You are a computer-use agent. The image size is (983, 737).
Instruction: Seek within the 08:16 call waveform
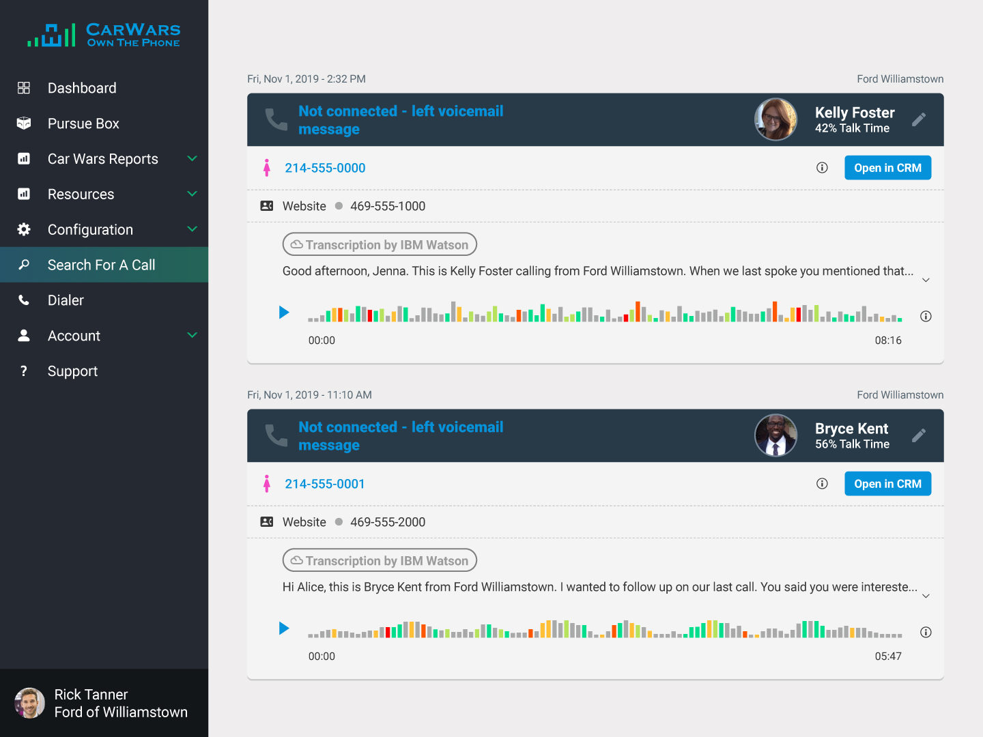point(605,312)
